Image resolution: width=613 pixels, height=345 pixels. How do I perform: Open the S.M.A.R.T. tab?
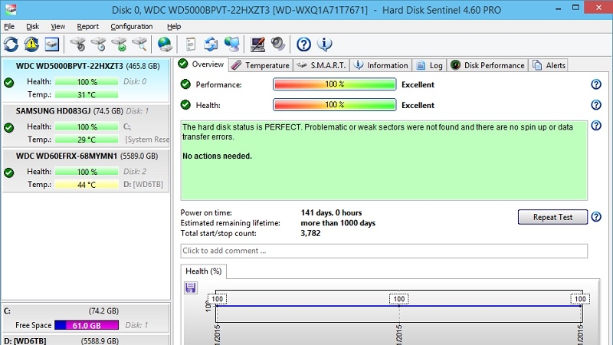(x=322, y=66)
